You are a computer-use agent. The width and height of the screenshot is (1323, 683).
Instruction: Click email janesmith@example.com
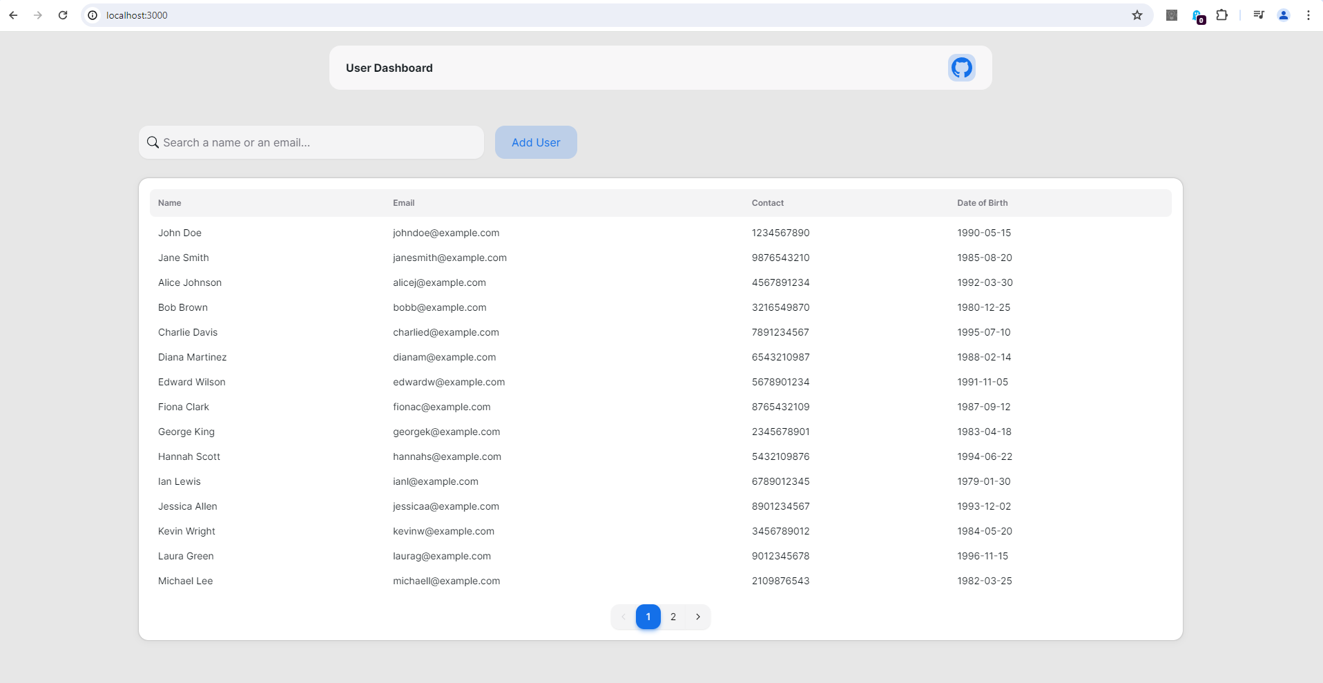click(x=450, y=258)
